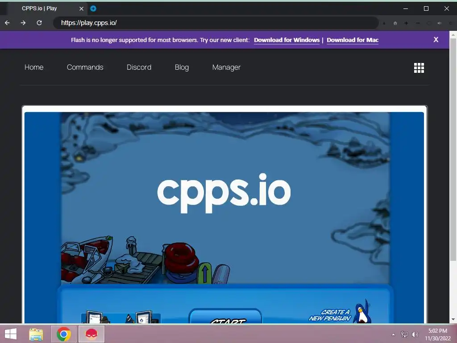Show hidden system tray icons
The height and width of the screenshot is (343, 457).
click(394, 334)
